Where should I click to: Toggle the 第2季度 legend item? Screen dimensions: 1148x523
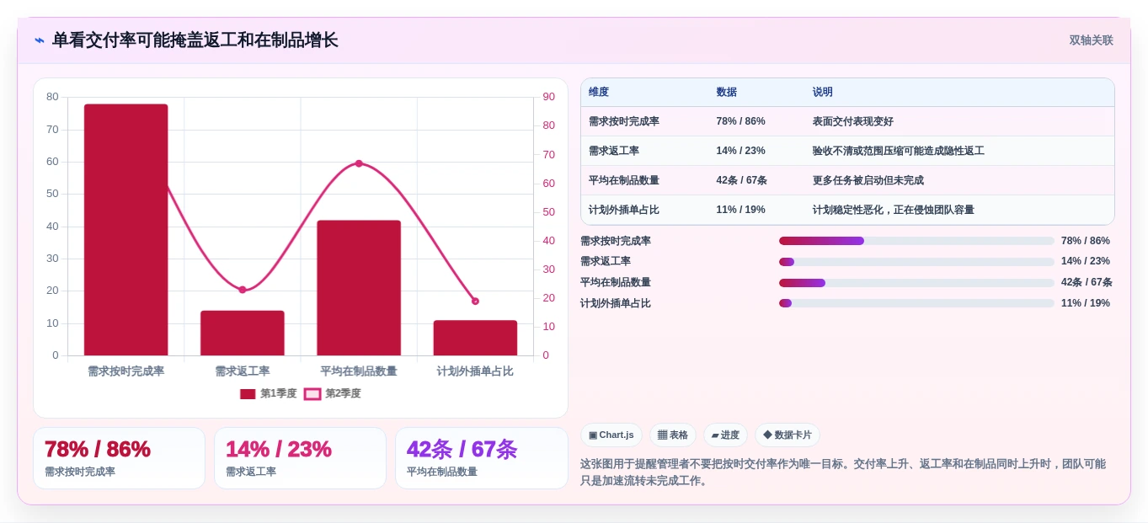point(332,393)
